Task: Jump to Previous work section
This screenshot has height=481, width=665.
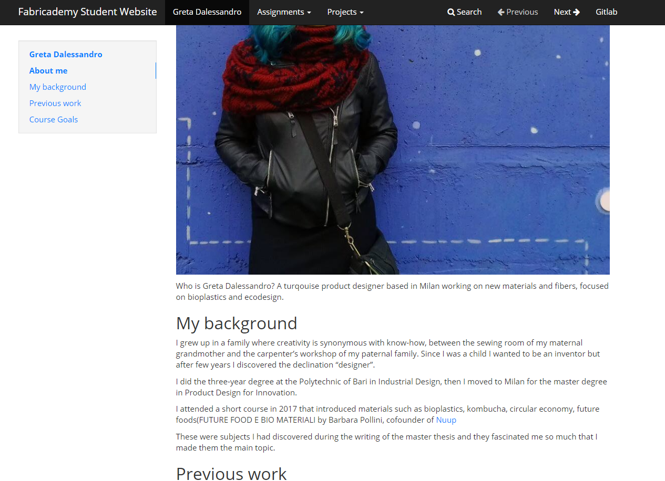Action: pyautogui.click(x=55, y=103)
